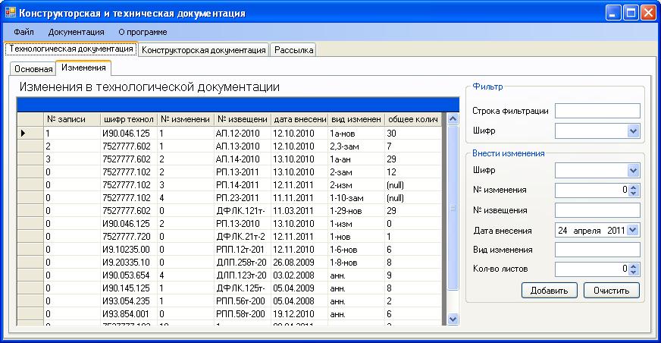Open the Документация menu
The image size is (661, 343).
tap(76, 32)
